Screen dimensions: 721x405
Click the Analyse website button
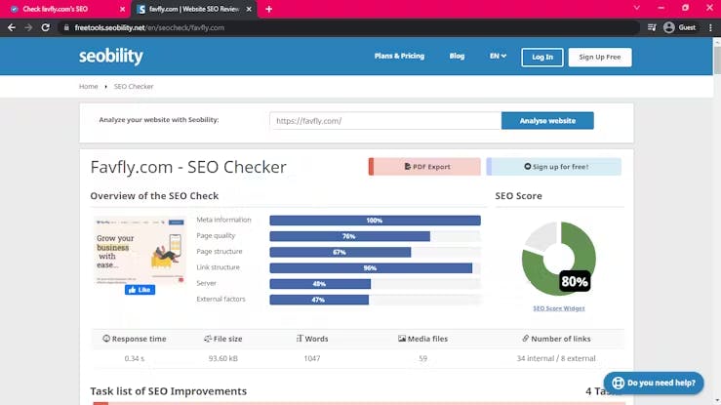547,121
